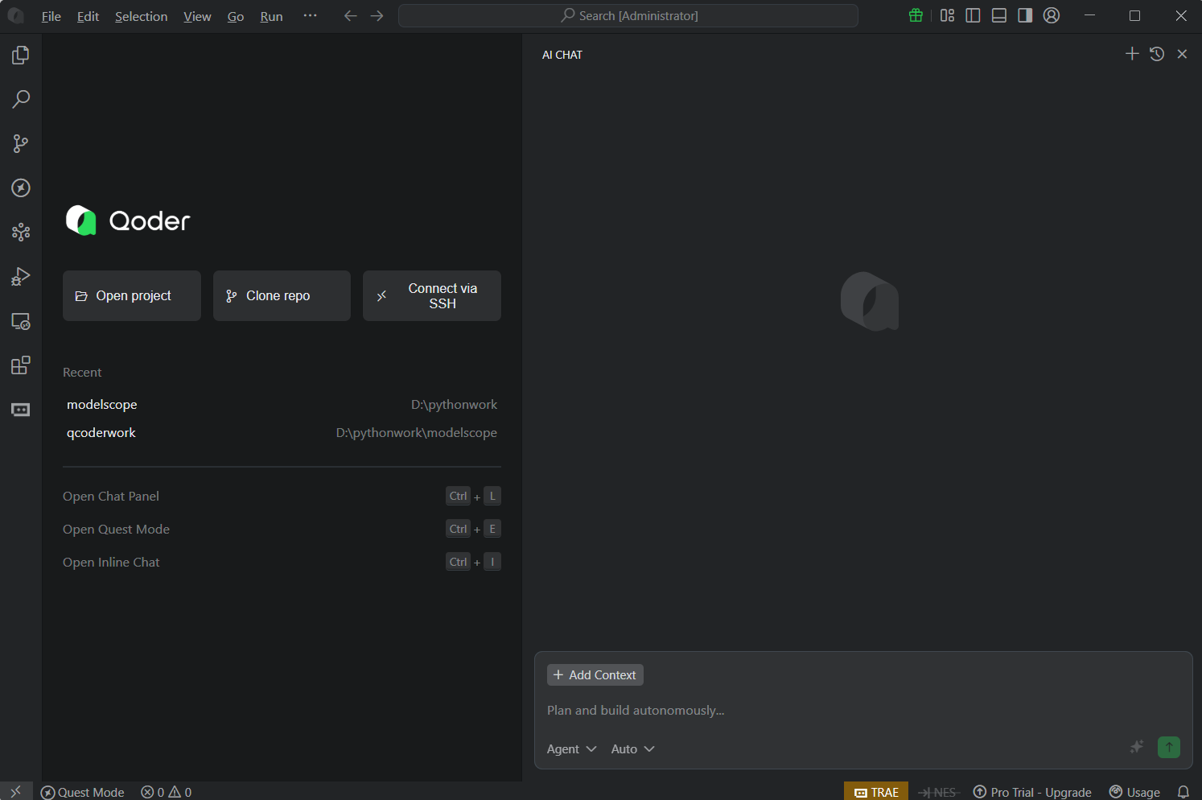Click the enhance prompt sparkle icon
The height and width of the screenshot is (800, 1202).
click(x=1137, y=747)
